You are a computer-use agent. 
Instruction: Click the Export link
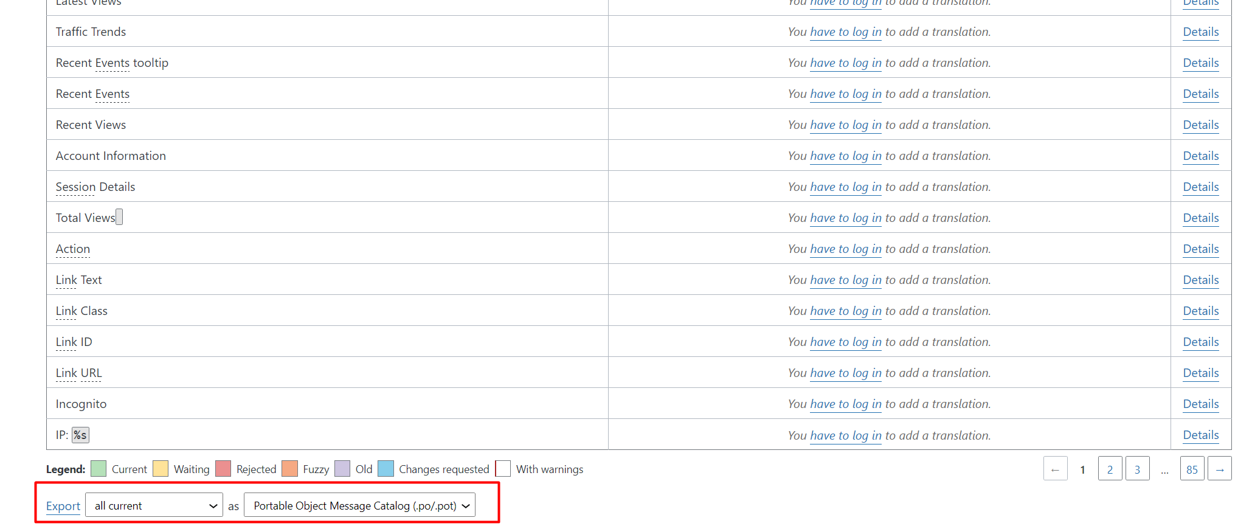tap(63, 506)
